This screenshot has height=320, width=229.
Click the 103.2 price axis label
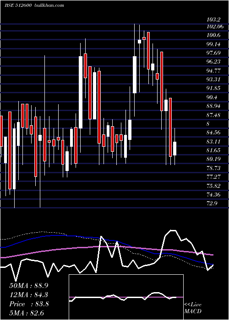[213, 20]
